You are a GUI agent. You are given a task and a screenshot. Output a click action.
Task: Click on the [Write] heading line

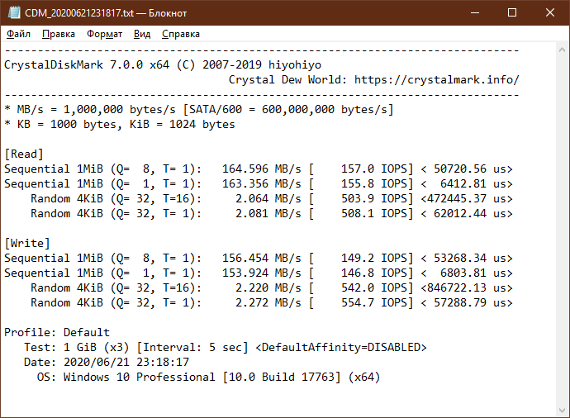[x=27, y=243]
